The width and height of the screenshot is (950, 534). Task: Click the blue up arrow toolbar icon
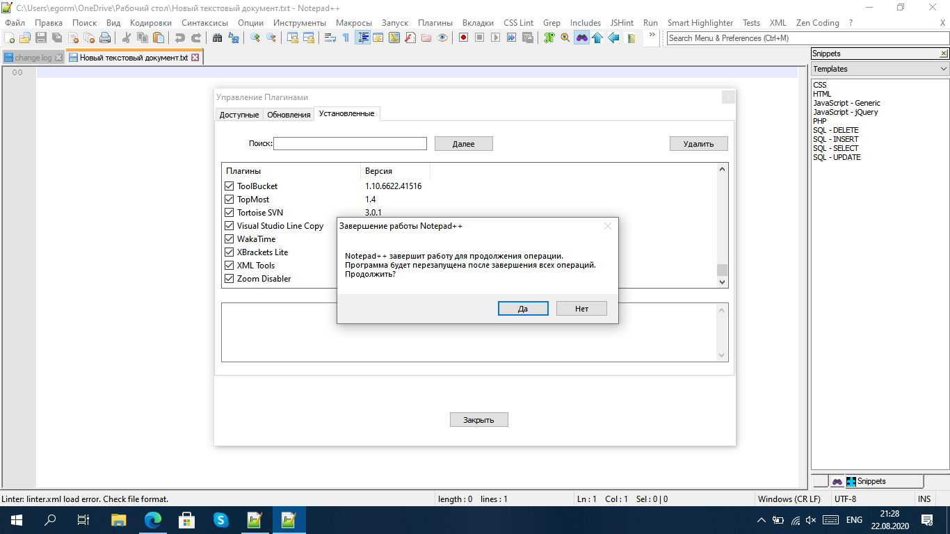(597, 38)
